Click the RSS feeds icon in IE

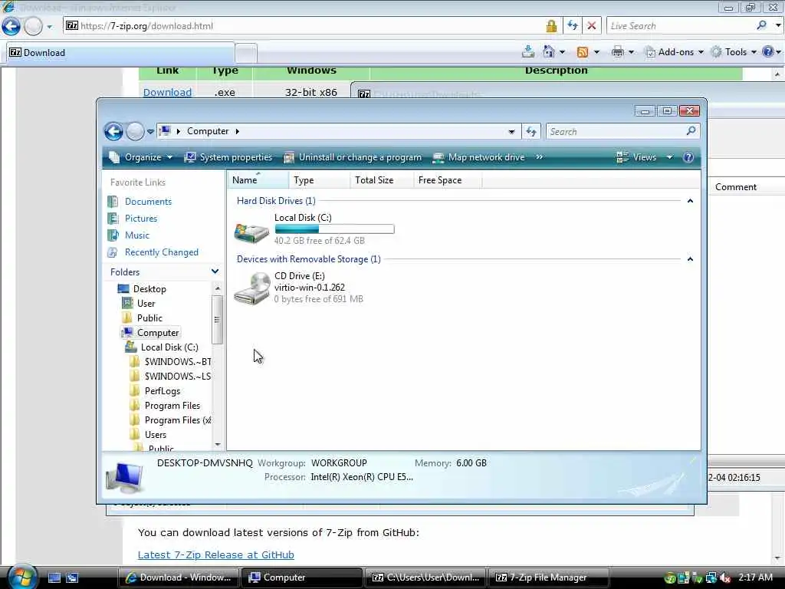pyautogui.click(x=583, y=52)
